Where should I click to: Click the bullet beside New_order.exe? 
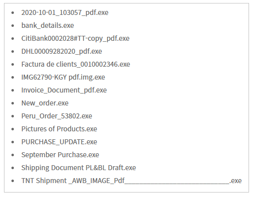point(13,103)
